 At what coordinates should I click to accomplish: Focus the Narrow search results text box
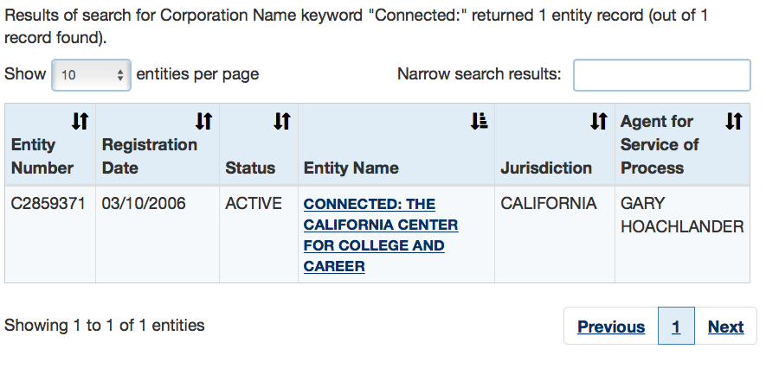[x=661, y=75]
